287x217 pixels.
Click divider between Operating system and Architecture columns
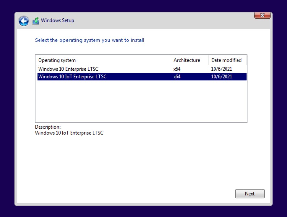171,60
